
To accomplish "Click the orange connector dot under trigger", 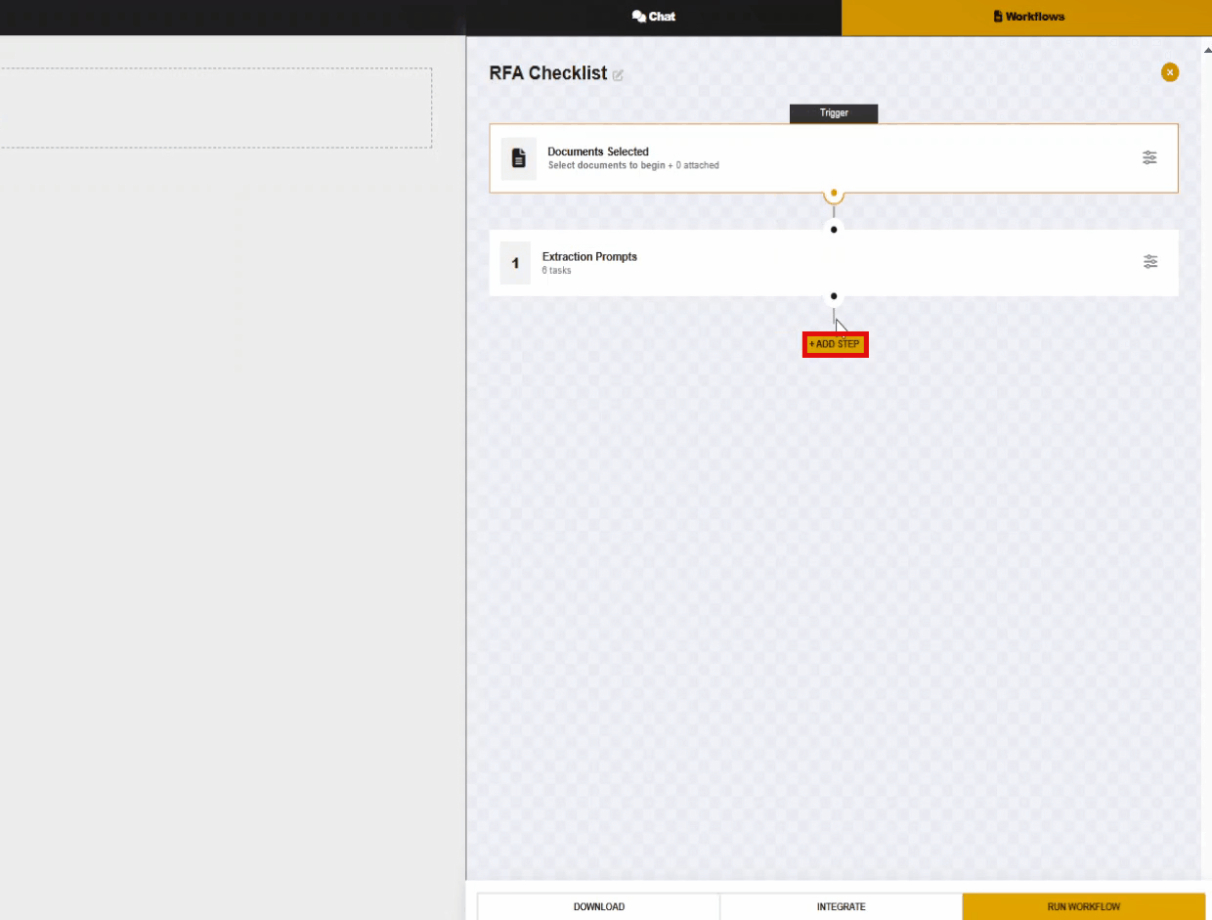I will pos(834,194).
